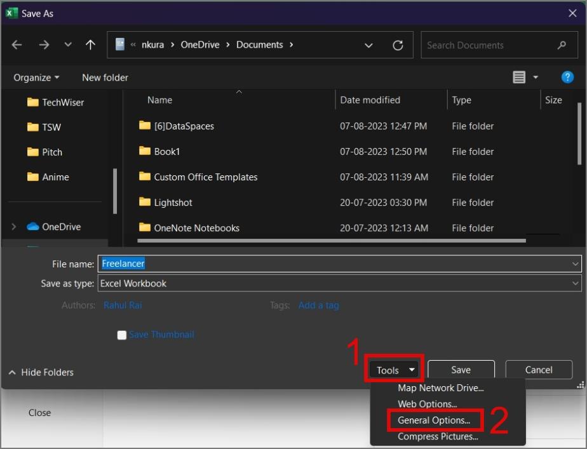Click Add a tag
The image size is (587, 449).
pos(318,305)
